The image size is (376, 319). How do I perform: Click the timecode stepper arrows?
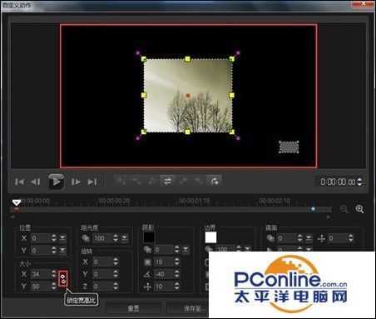coord(359,182)
